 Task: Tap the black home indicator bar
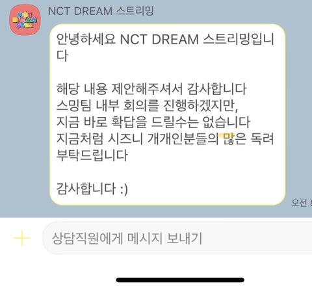coord(180,280)
